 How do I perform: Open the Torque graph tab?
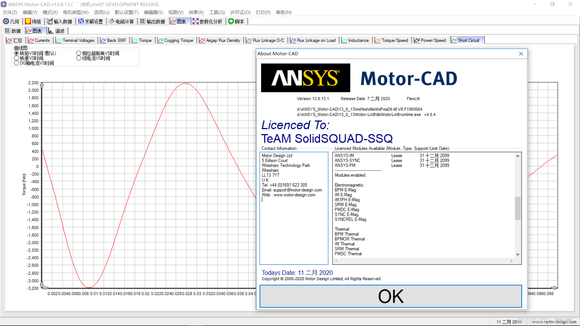pos(142,40)
